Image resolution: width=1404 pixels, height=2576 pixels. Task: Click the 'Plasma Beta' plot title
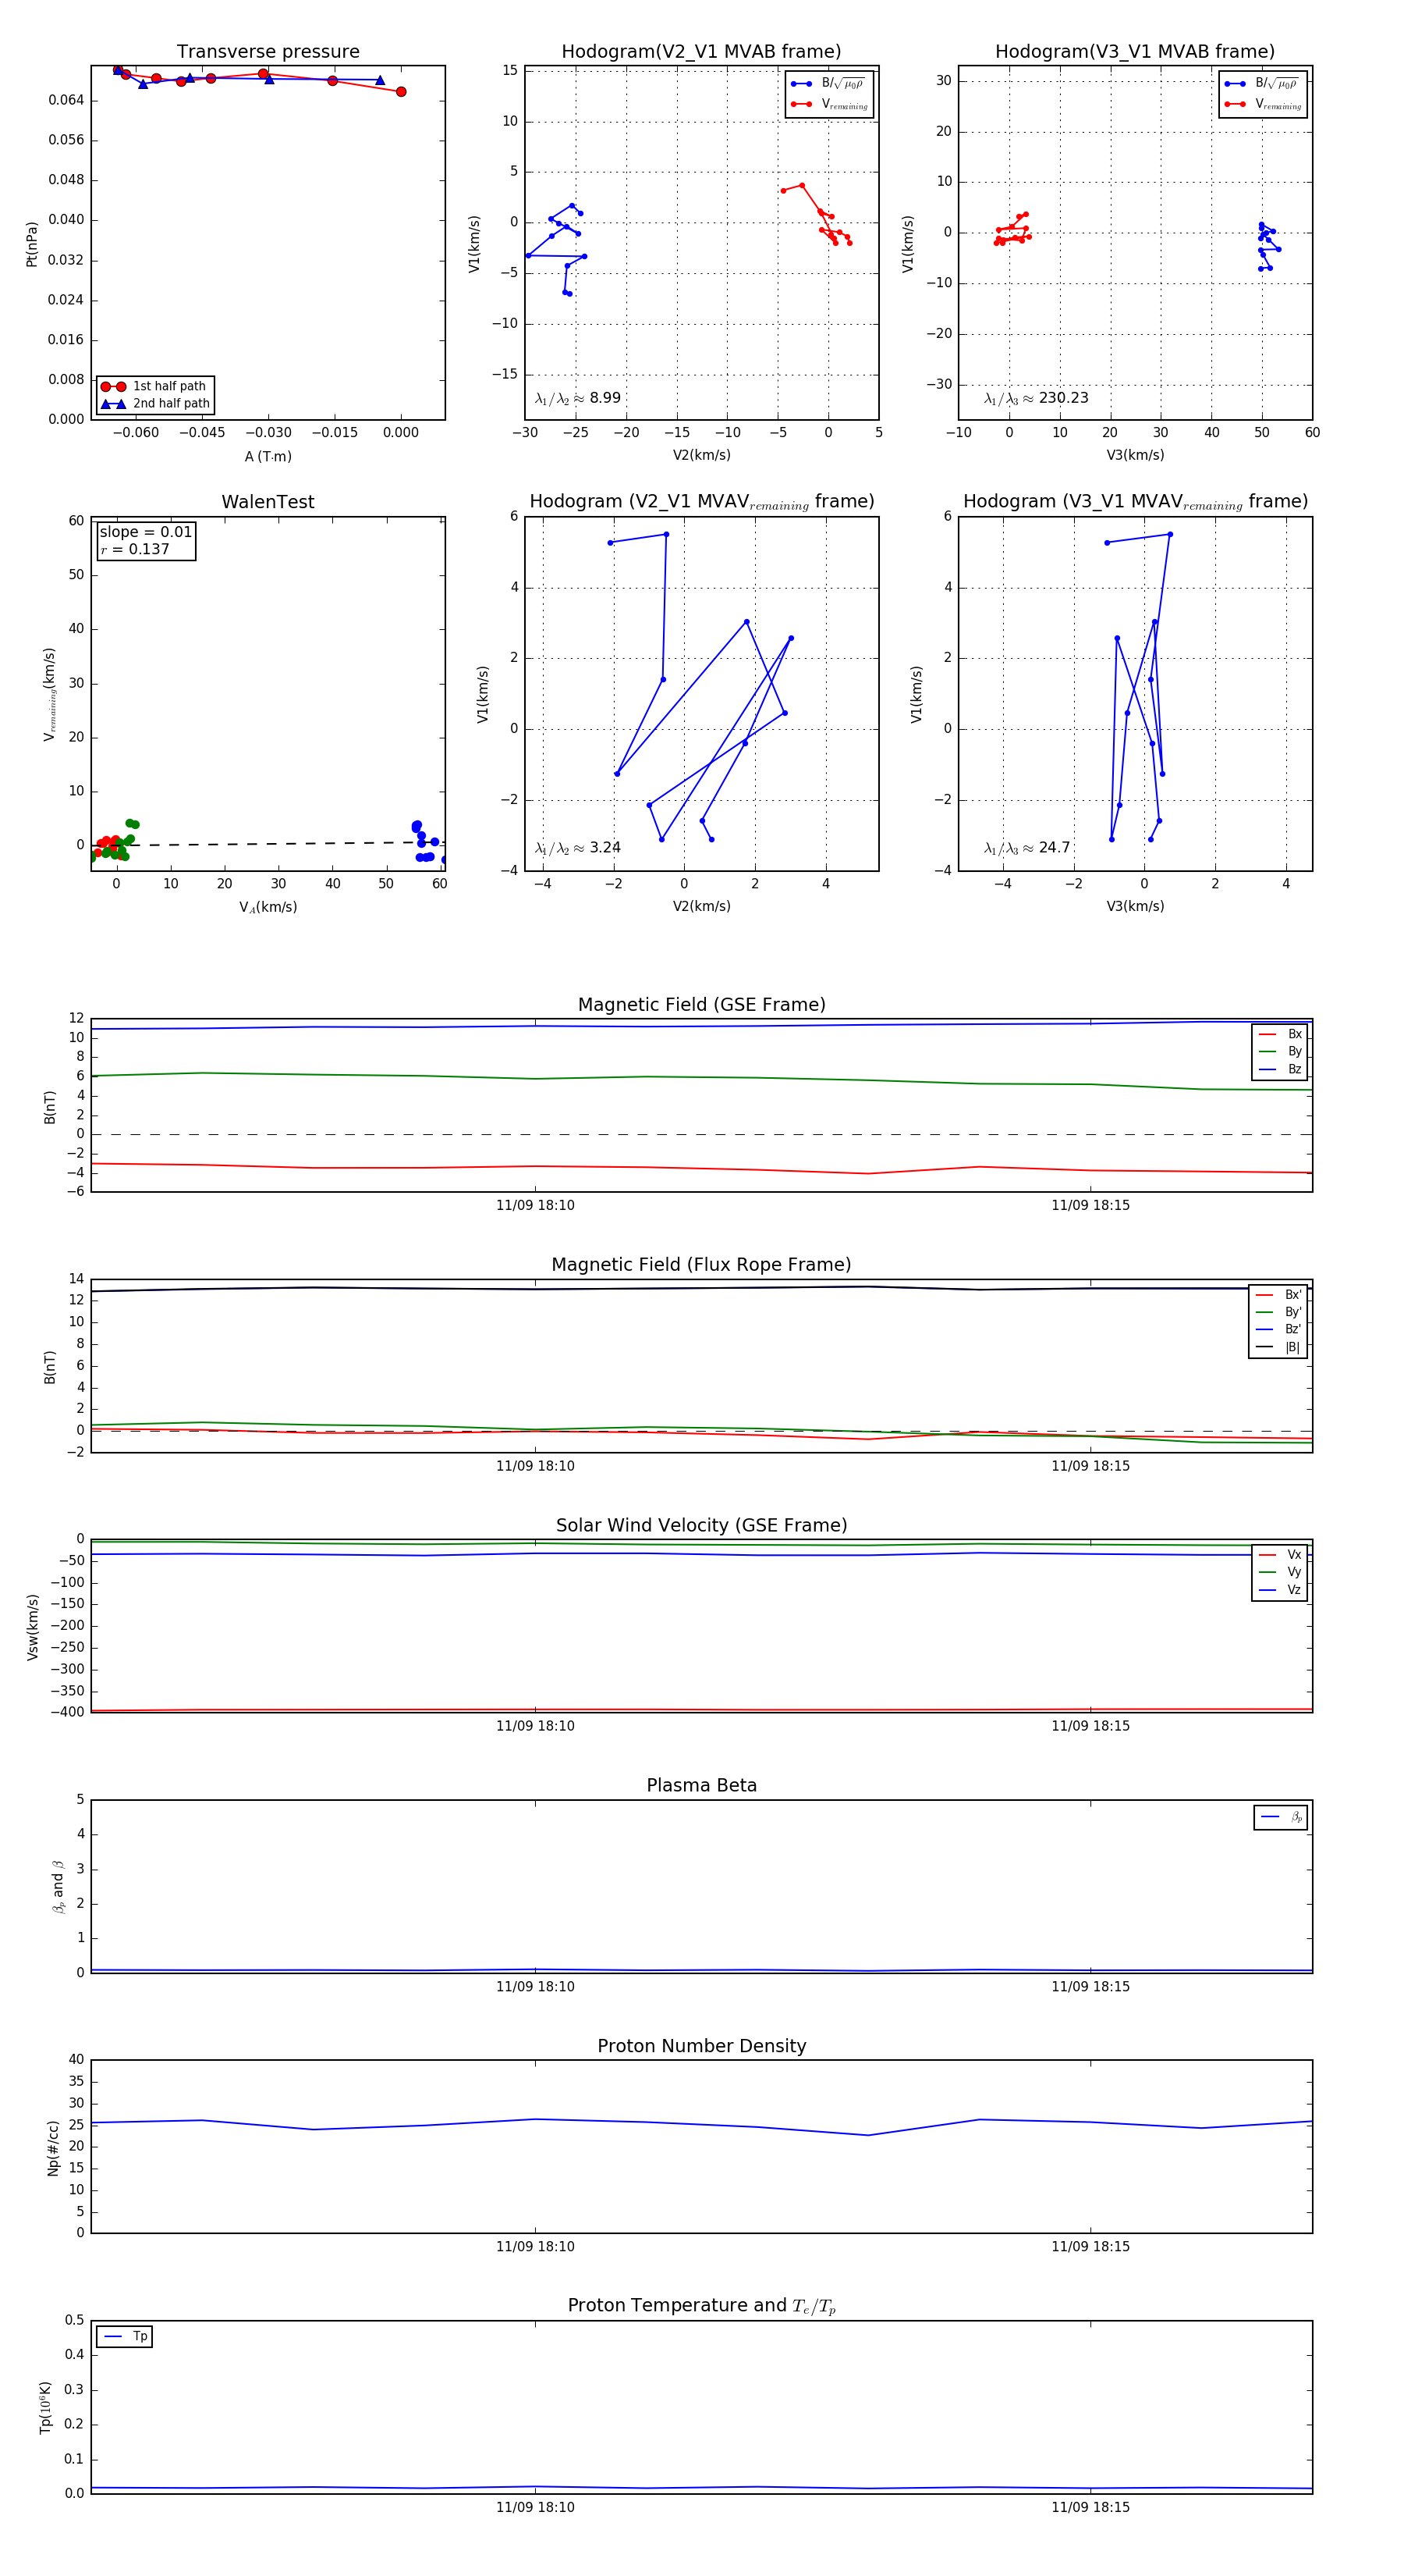tap(701, 1786)
